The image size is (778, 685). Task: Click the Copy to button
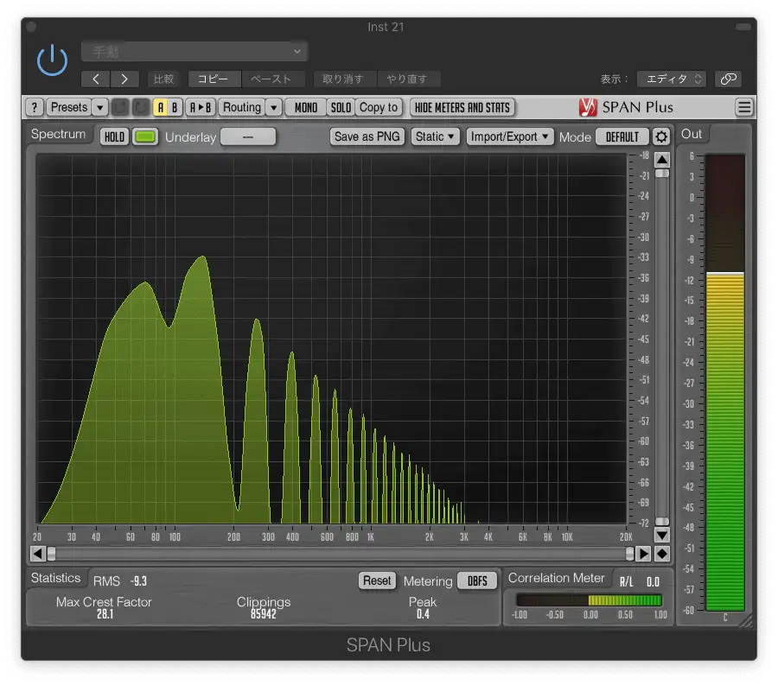(x=379, y=107)
